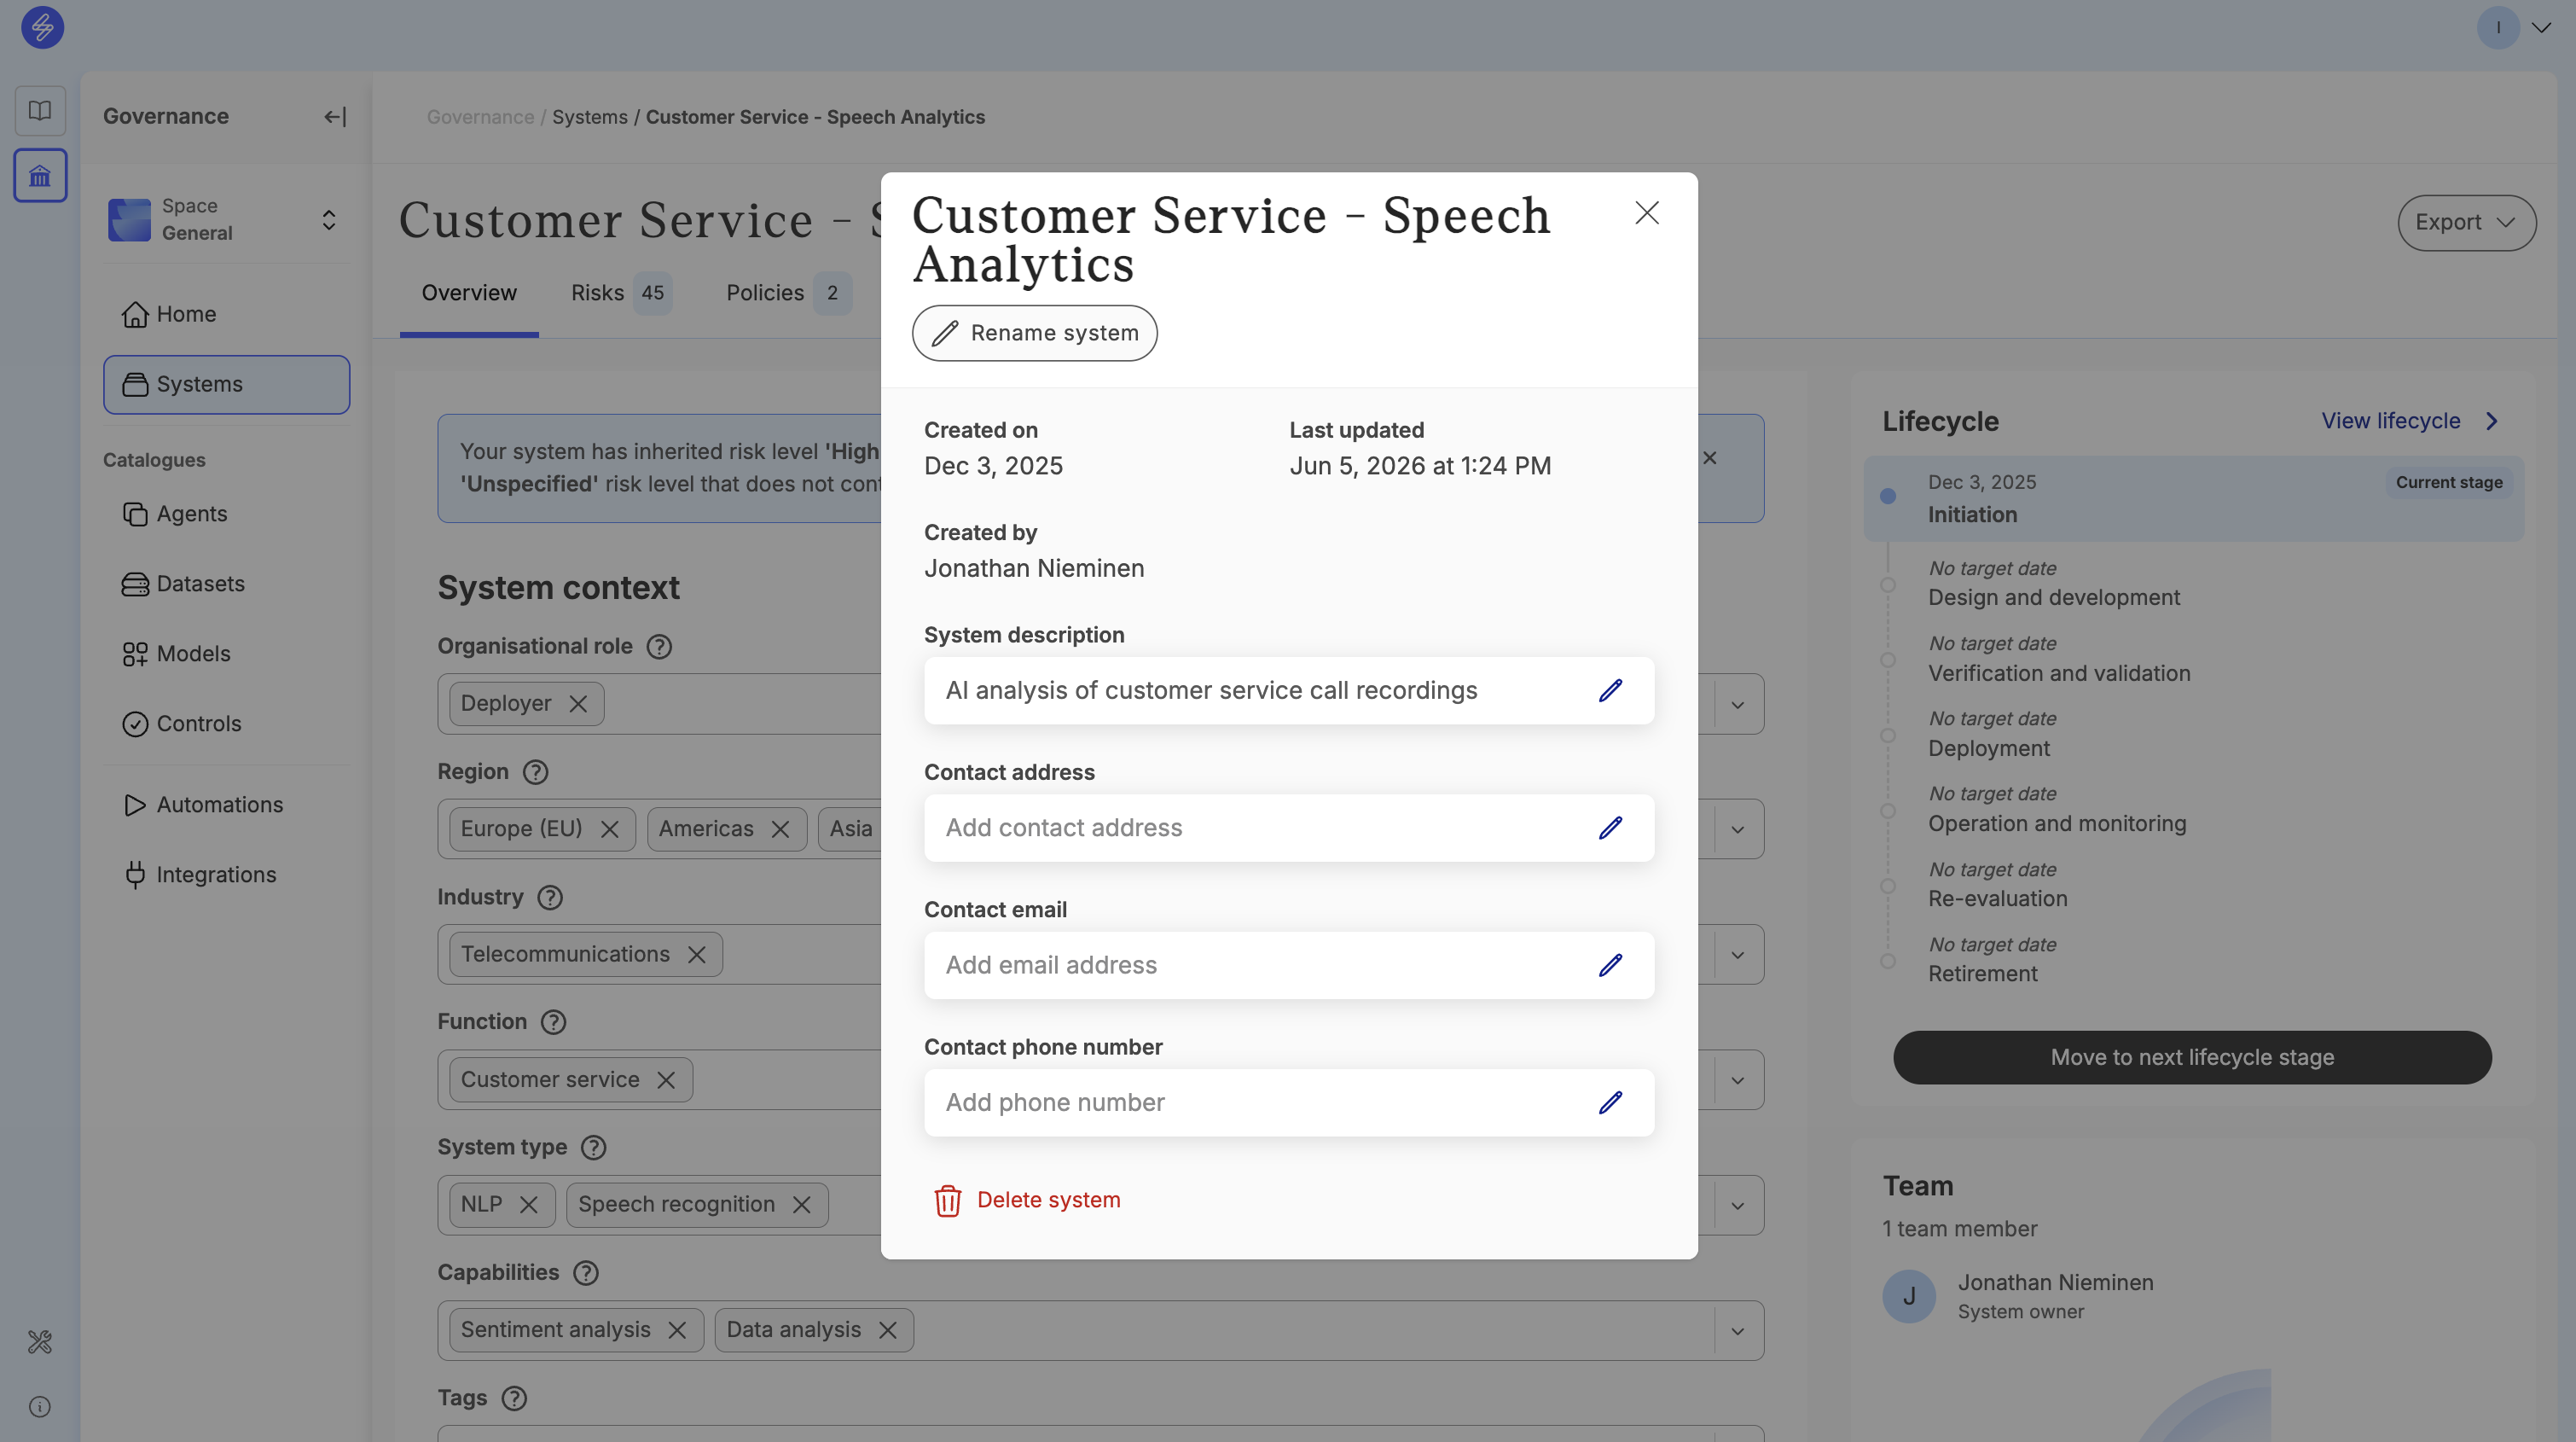Open Automations in sidebar

tap(226, 805)
